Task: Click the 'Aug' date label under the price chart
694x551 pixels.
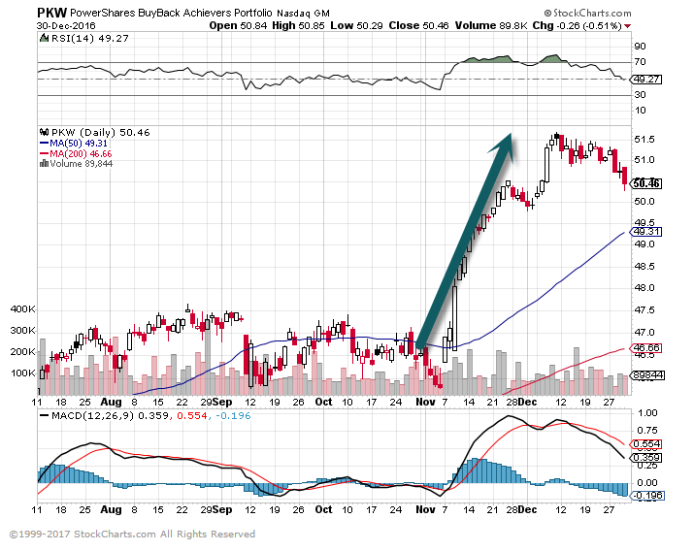Action: pos(111,402)
